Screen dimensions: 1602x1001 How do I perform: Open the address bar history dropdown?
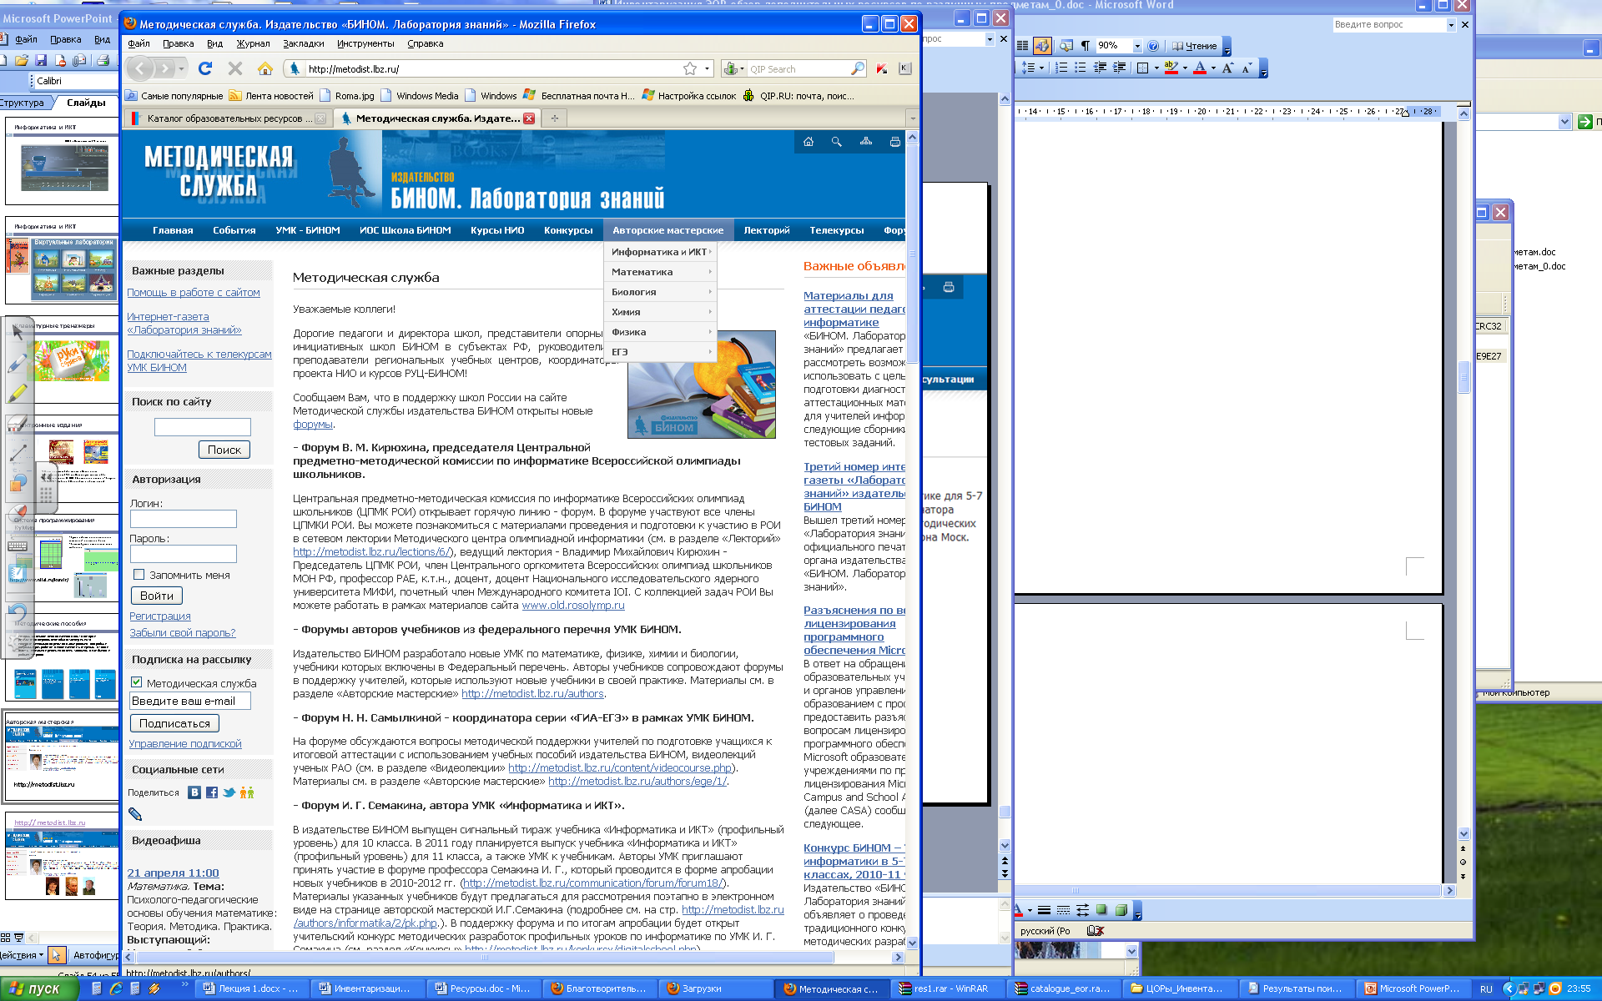708,68
